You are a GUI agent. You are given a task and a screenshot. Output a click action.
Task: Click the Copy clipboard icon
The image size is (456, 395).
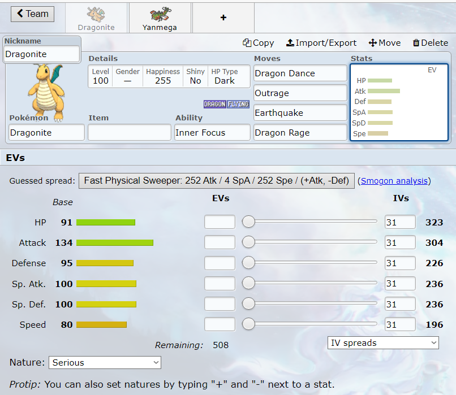247,43
